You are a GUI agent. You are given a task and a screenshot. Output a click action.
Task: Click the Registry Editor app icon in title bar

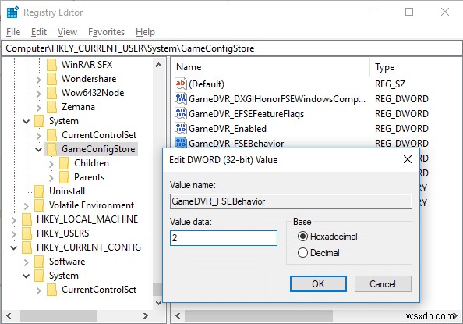12,12
